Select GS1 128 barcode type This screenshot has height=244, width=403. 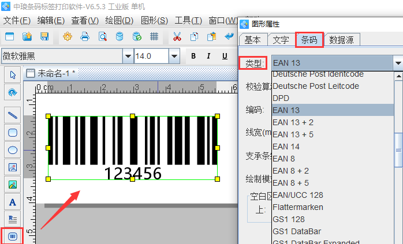pos(288,219)
